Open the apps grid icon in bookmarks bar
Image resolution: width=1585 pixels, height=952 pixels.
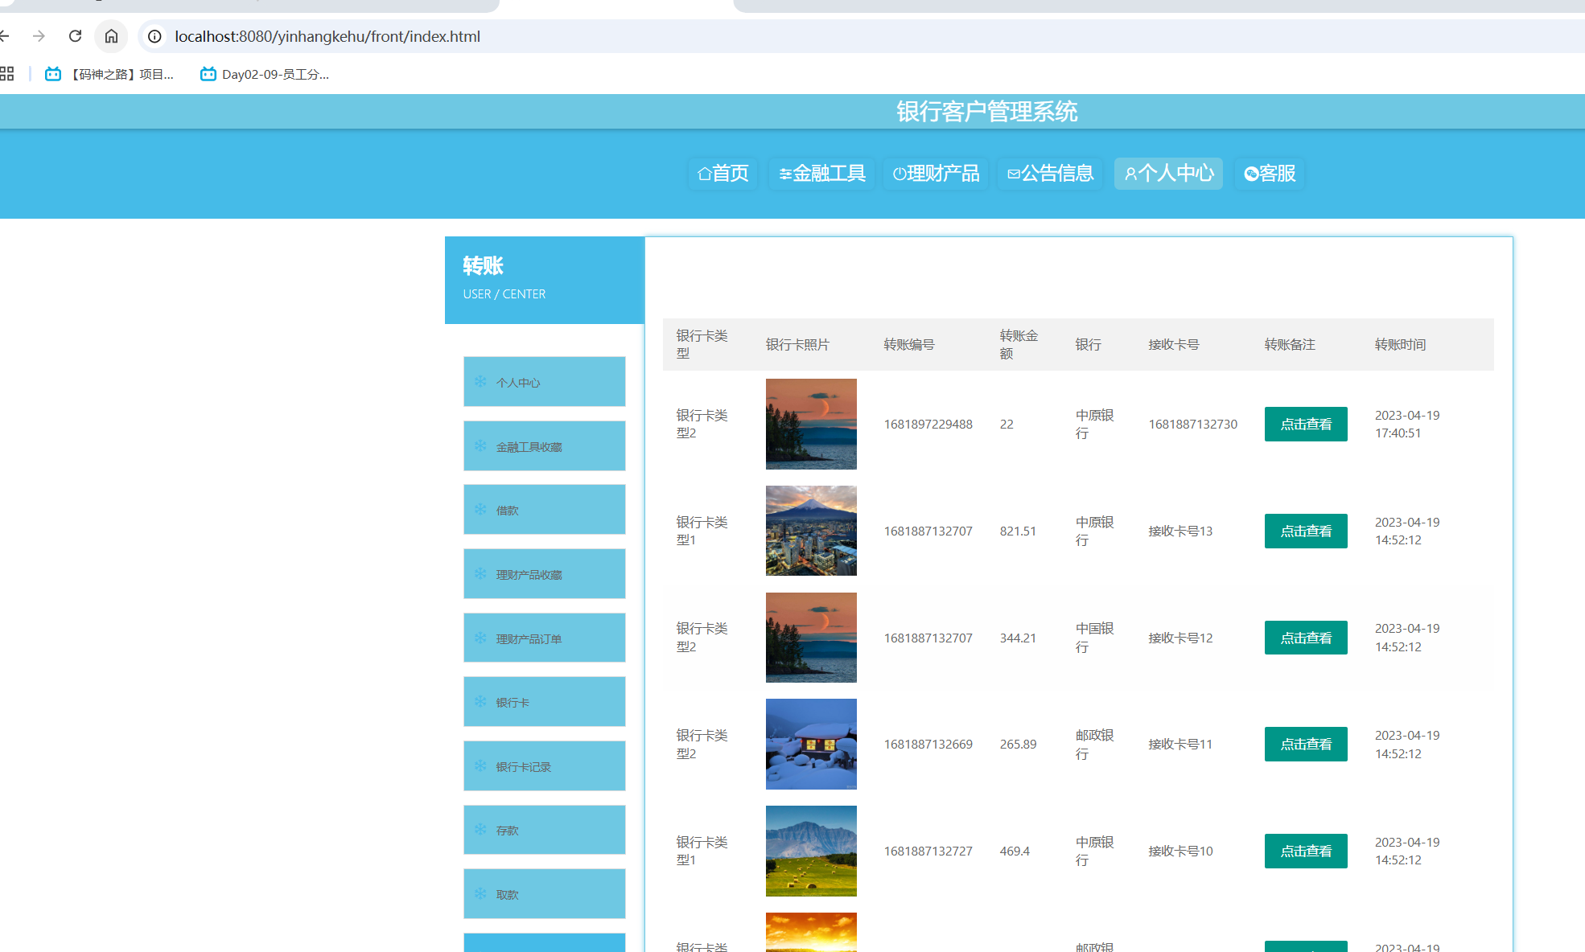[x=6, y=74]
